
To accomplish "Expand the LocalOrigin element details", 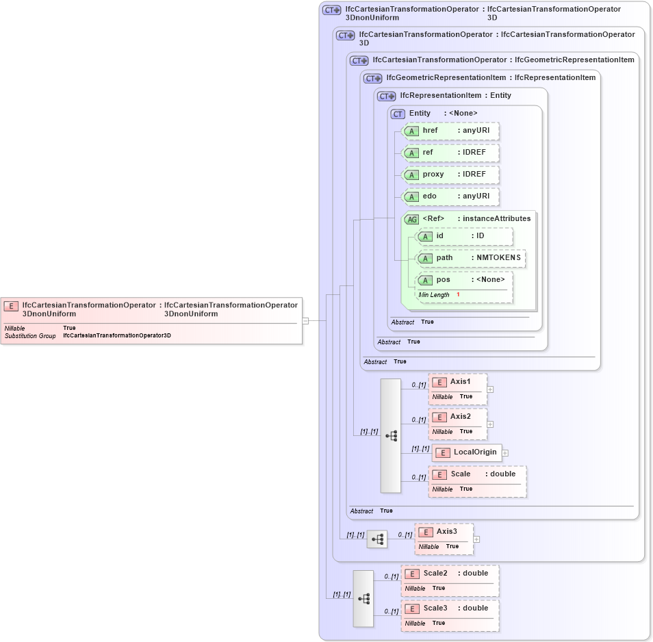I will pyautogui.click(x=504, y=452).
